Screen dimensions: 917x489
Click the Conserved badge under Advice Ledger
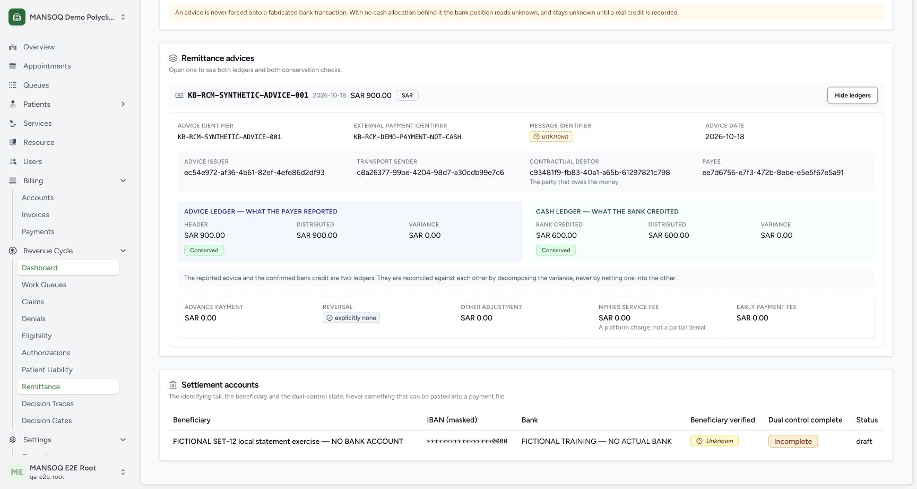click(x=204, y=250)
